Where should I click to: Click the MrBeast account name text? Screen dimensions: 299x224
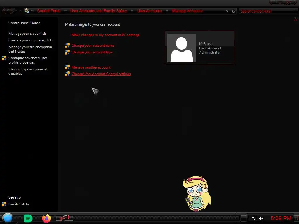click(205, 44)
